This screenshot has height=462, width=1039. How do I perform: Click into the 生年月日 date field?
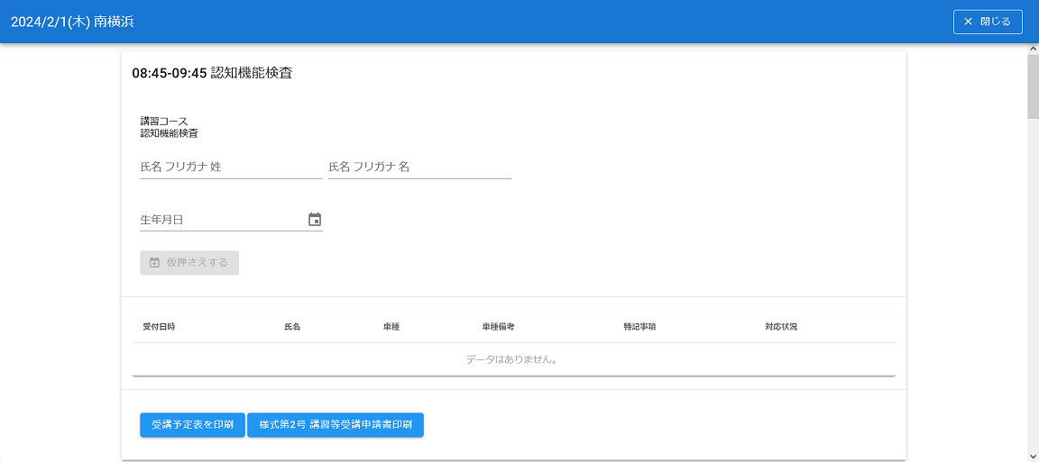pos(221,219)
